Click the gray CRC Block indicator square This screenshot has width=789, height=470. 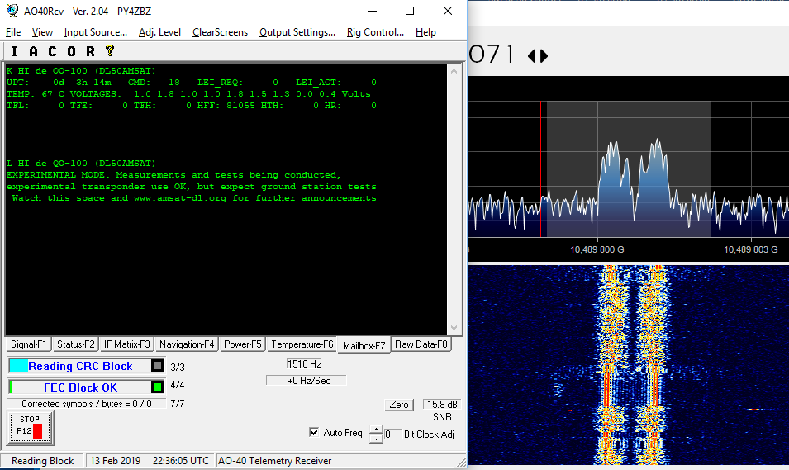tap(157, 366)
